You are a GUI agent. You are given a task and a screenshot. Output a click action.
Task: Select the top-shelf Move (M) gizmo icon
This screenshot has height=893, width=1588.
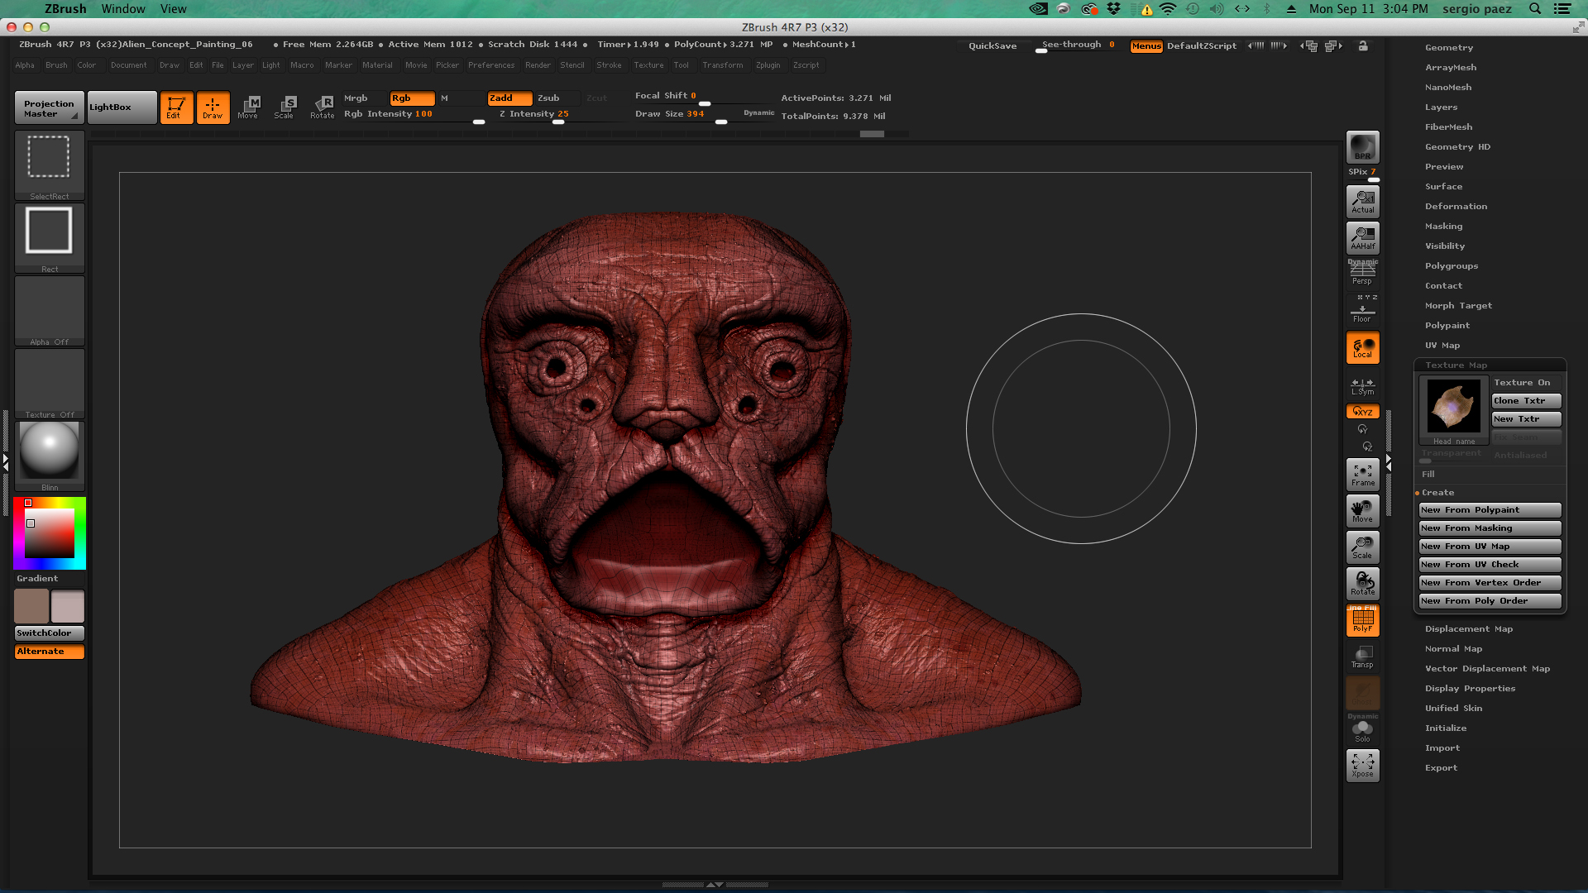click(249, 107)
